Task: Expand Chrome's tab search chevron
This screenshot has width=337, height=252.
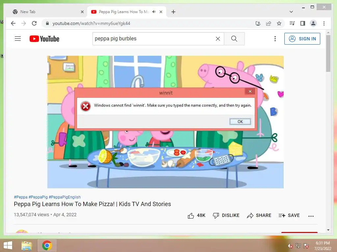Action: click(291, 12)
